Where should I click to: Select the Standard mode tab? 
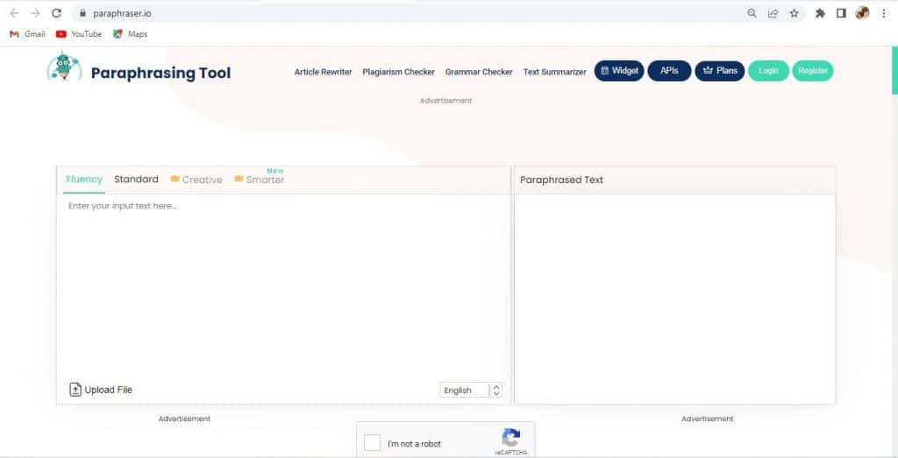coord(136,179)
